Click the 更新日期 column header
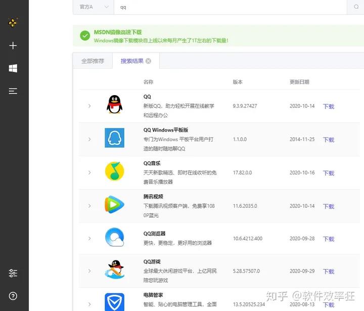Image resolution: width=364 pixels, height=311 pixels. click(299, 82)
